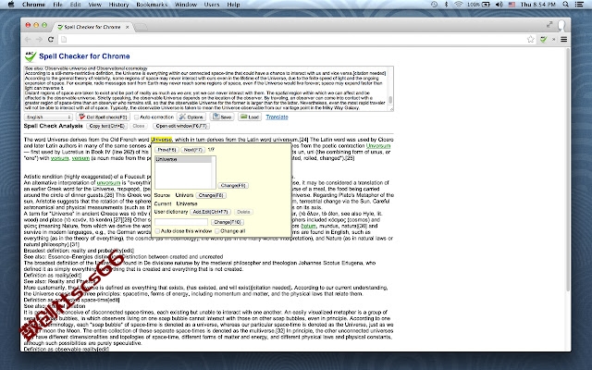Open the Time Machine menu bar icon

(434, 5)
